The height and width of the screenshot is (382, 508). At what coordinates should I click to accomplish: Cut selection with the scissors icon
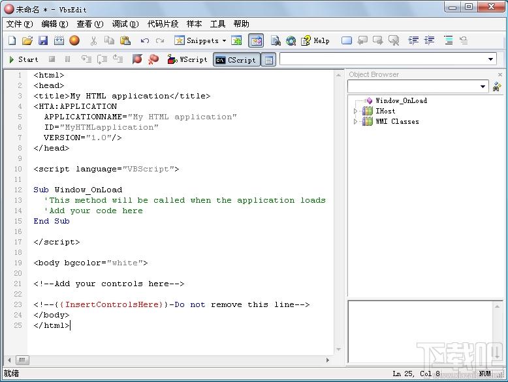[x=93, y=41]
